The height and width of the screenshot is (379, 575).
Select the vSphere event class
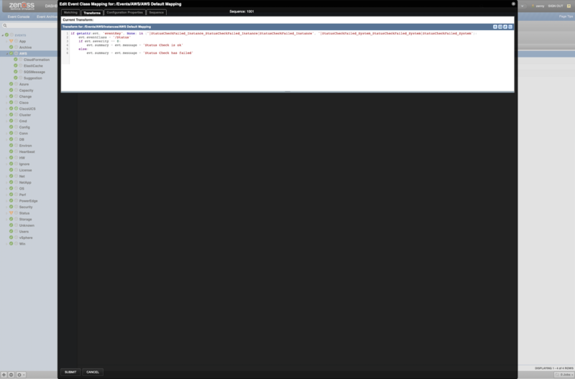(26, 238)
